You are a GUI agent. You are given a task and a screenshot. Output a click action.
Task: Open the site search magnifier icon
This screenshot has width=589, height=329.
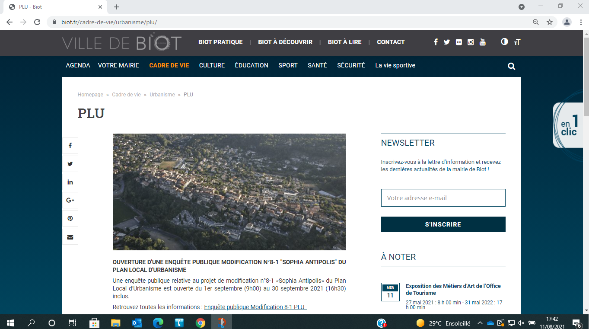click(x=512, y=66)
